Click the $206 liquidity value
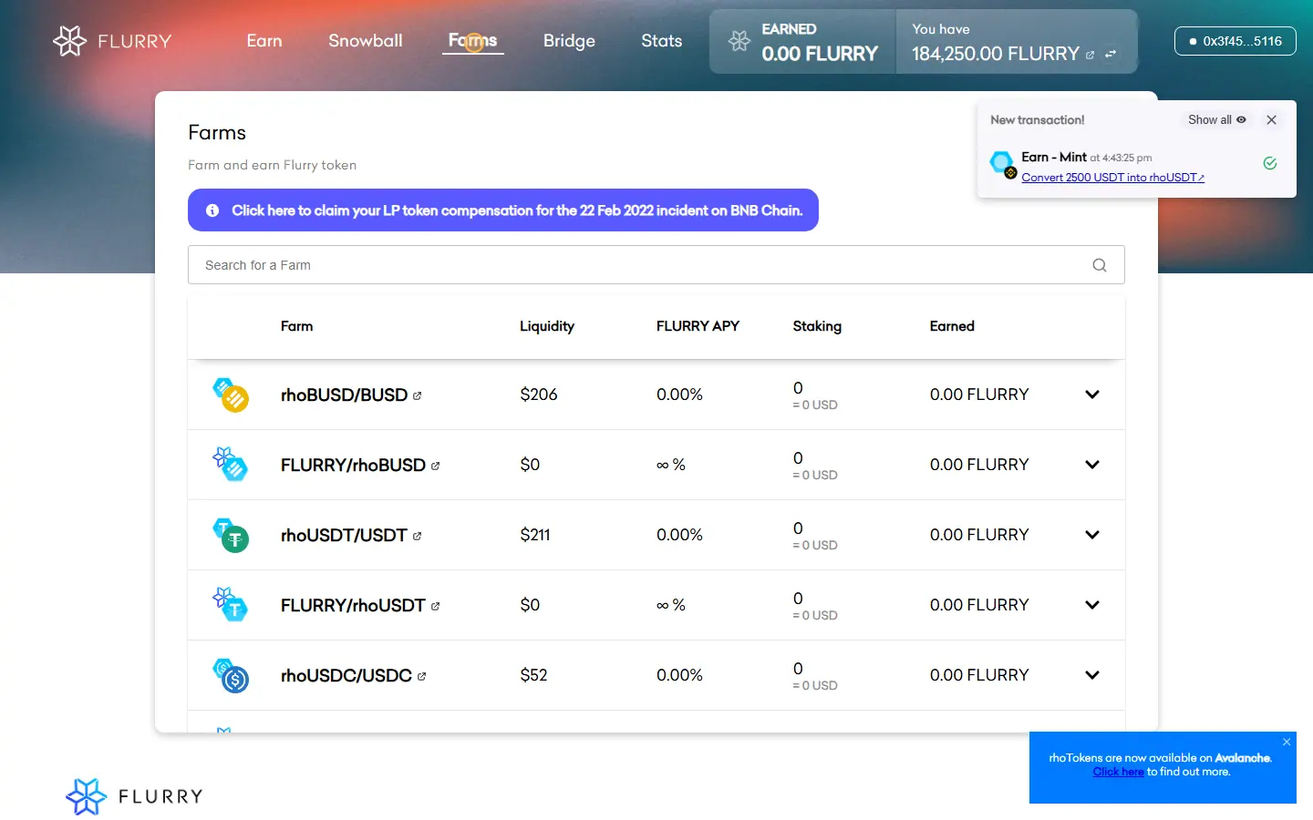The image size is (1313, 820). [x=539, y=395]
